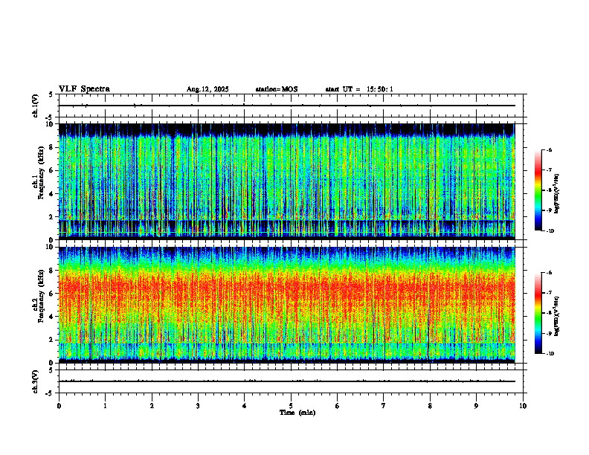Click the "-10" label on ch.1 colorbar
Viewport: 589px width, 455px height.
[x=550, y=231]
